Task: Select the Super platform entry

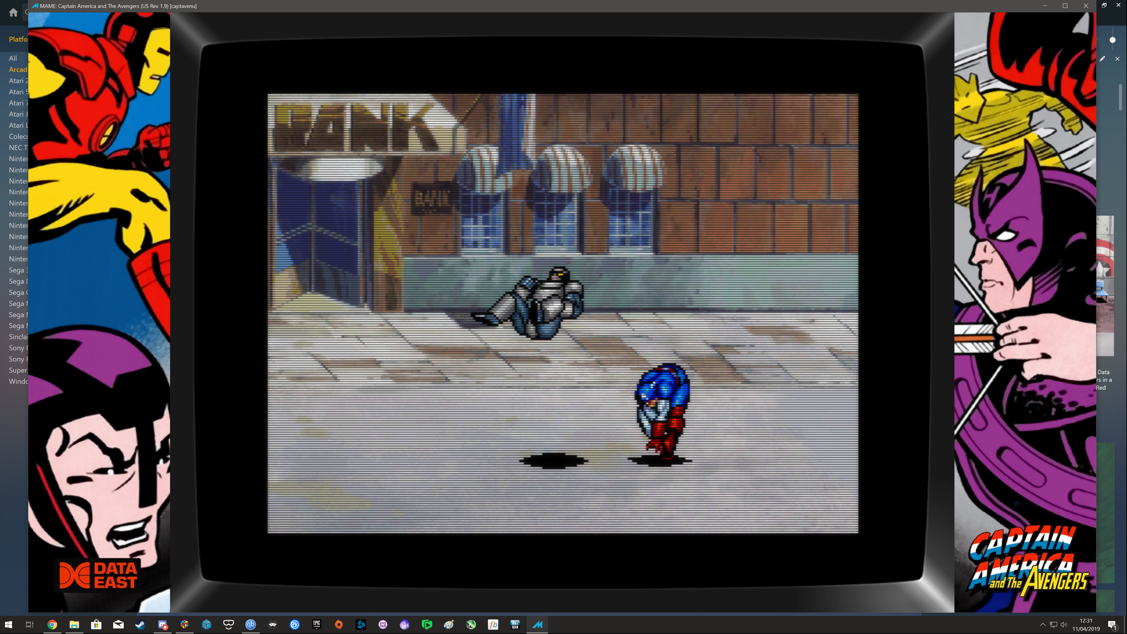Action: pos(18,370)
